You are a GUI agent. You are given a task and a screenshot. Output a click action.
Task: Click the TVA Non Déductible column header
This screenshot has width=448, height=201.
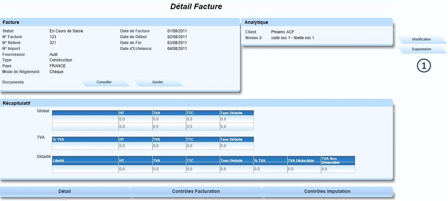tap(338, 161)
